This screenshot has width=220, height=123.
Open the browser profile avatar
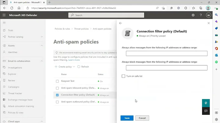208,8
